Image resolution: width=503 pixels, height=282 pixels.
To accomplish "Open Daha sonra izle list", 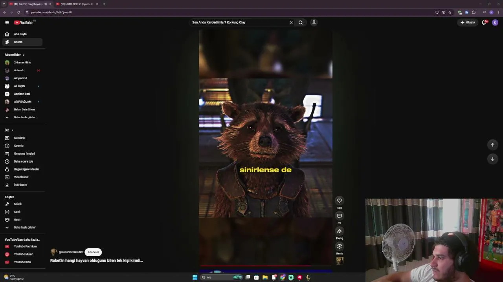I will (x=22, y=161).
